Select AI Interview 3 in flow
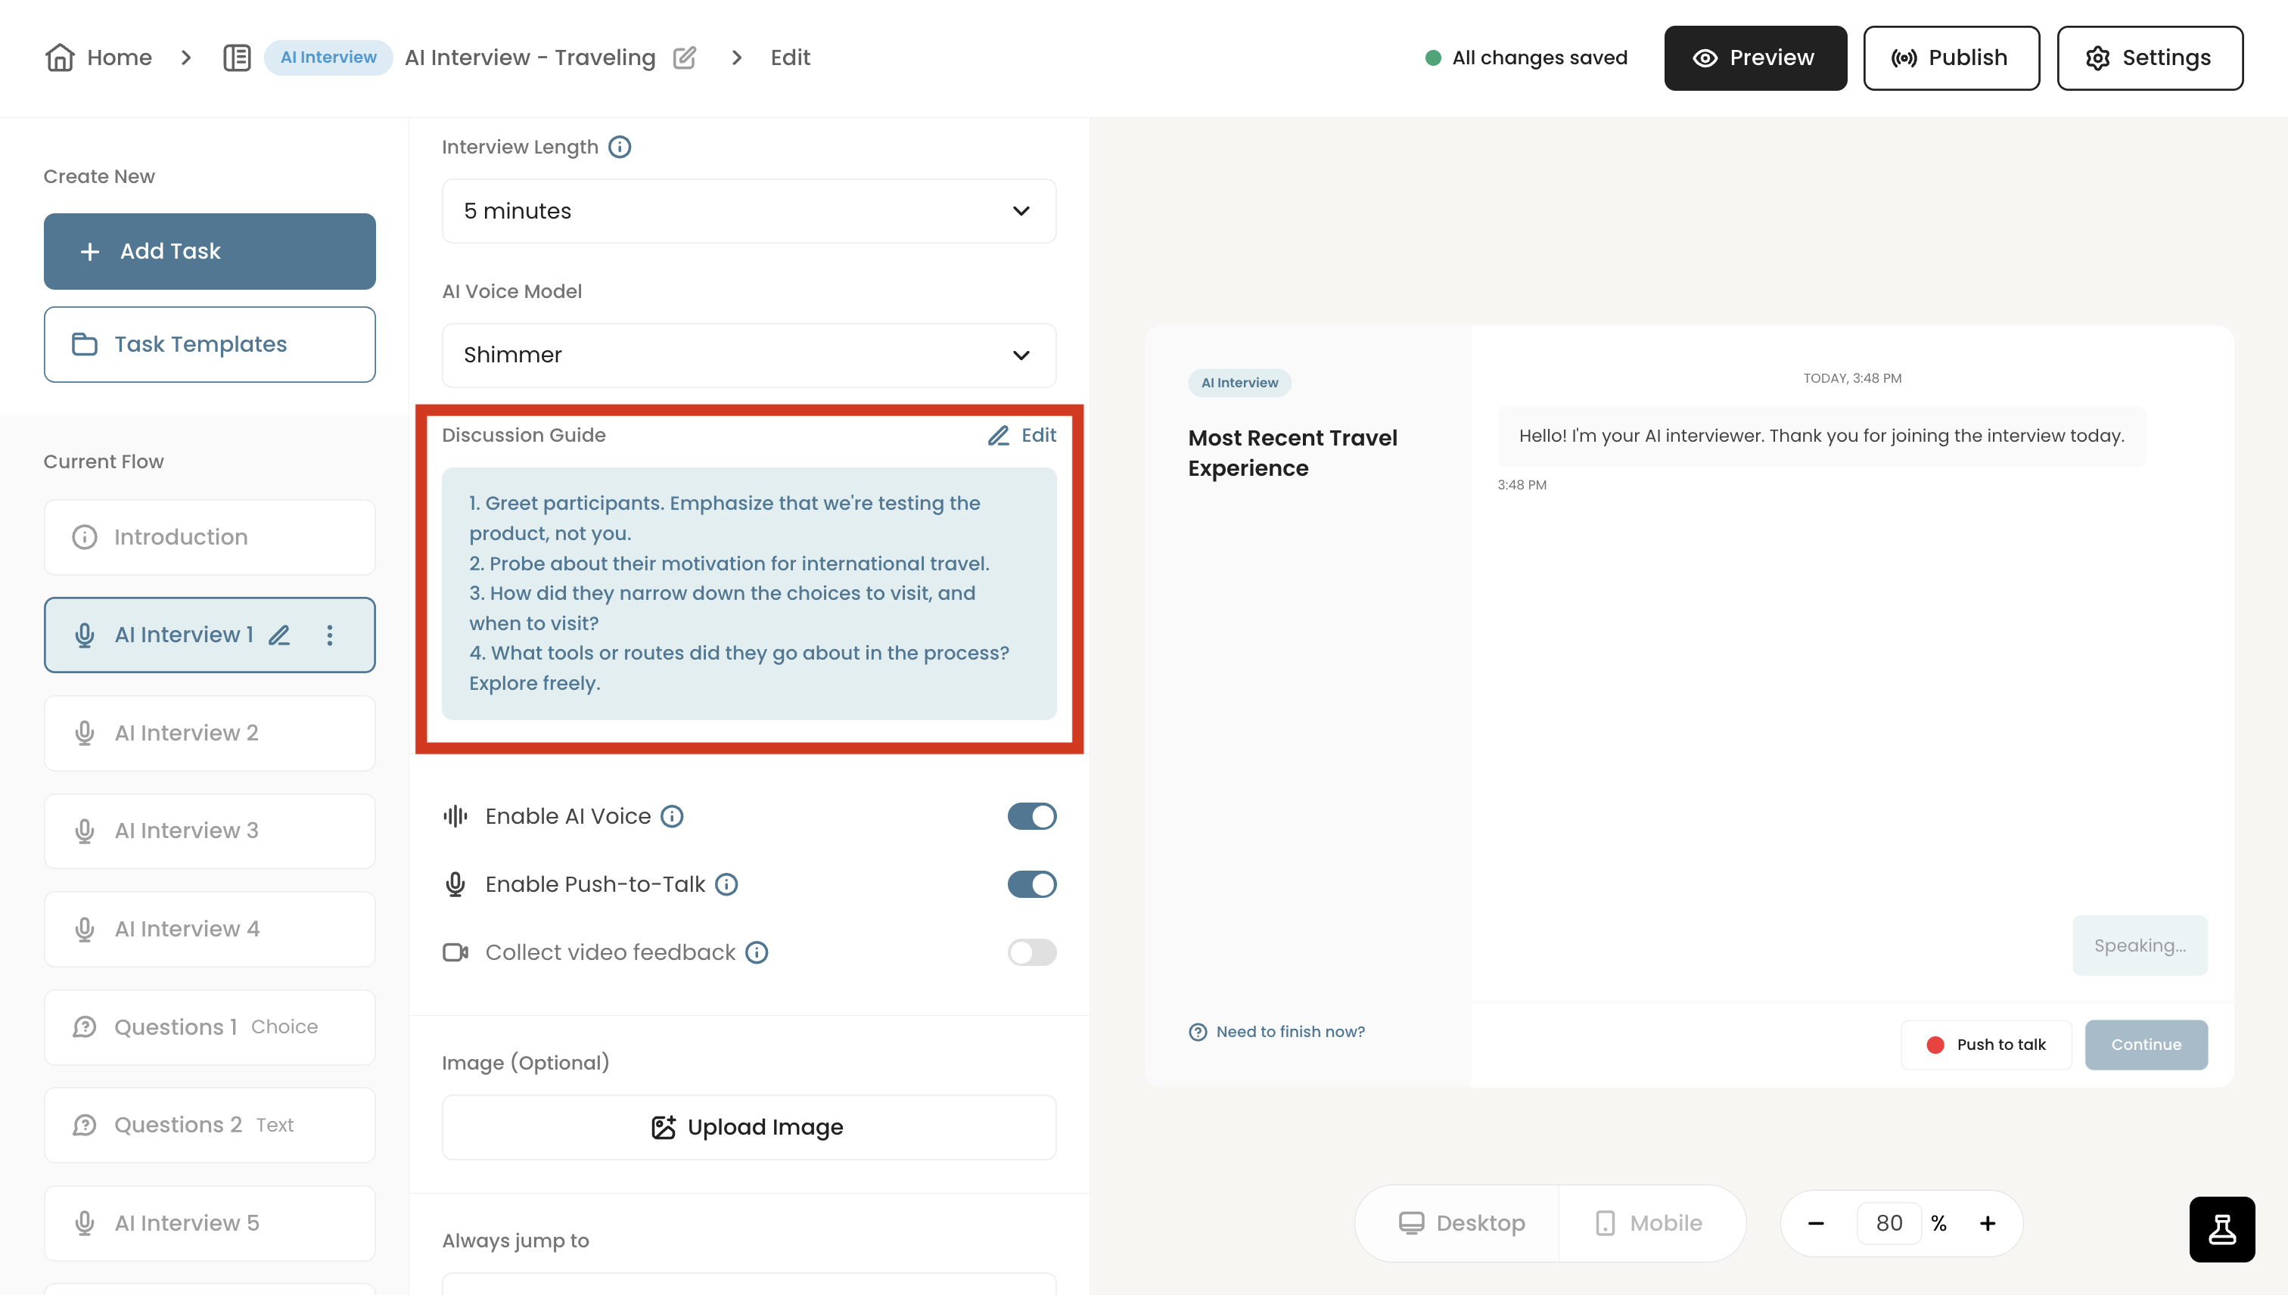The width and height of the screenshot is (2288, 1295). (210, 831)
